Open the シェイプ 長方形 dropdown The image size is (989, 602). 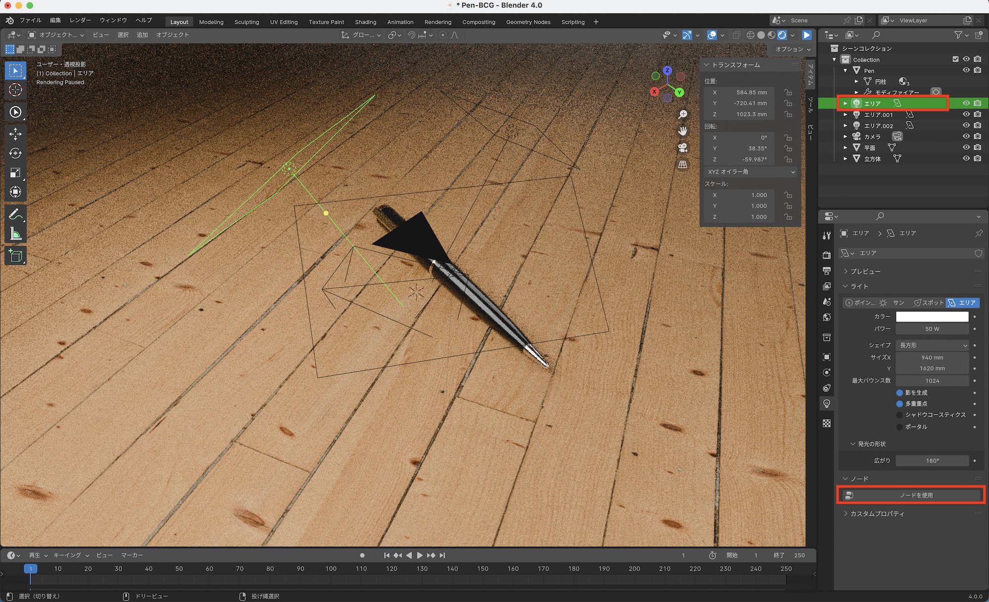[x=932, y=345]
